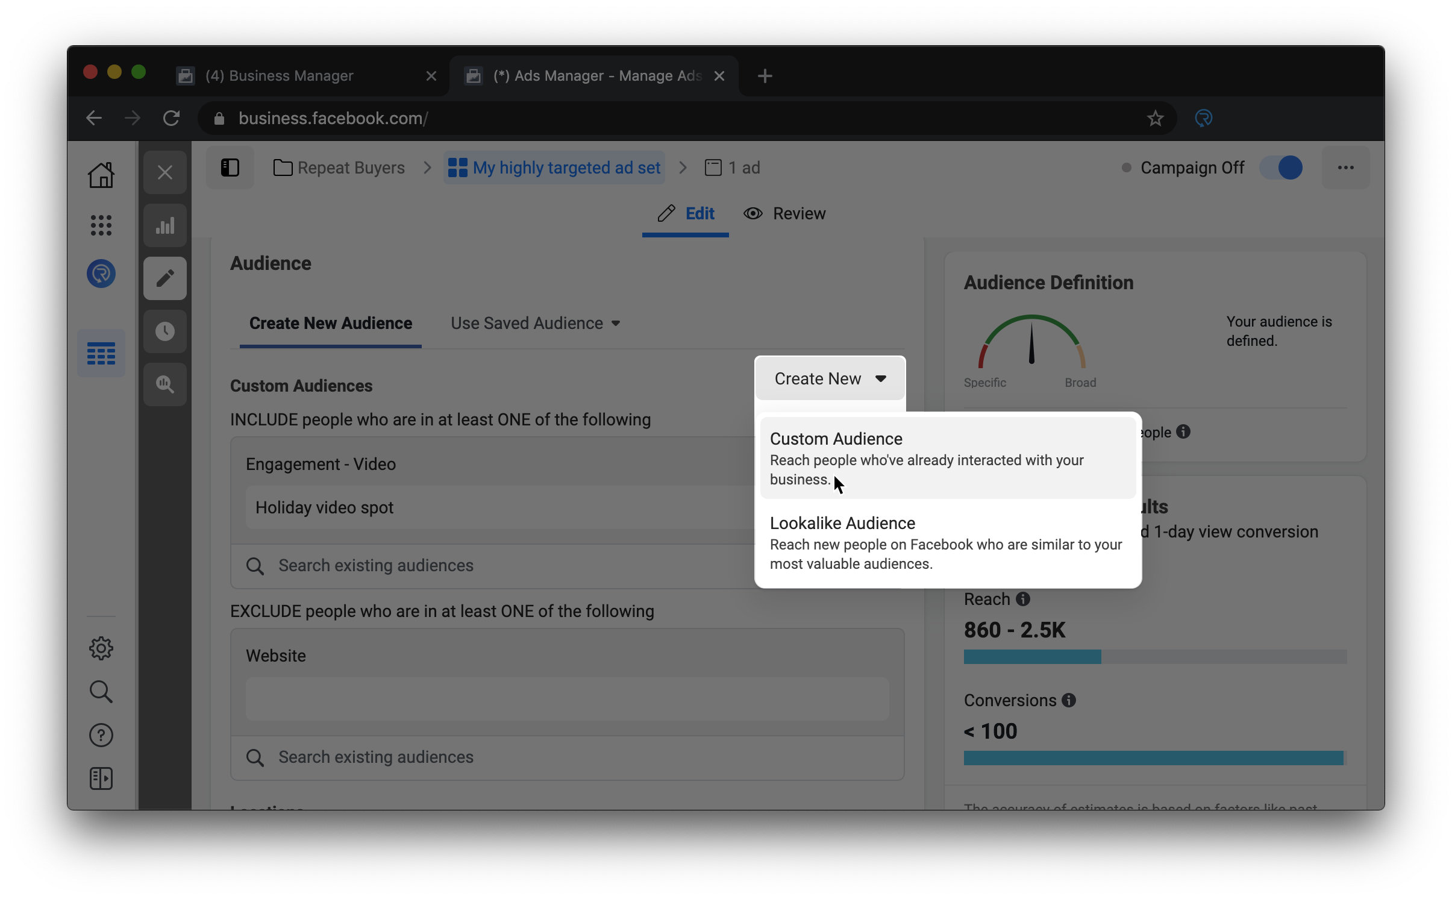Switch to the Edit tab

click(686, 214)
